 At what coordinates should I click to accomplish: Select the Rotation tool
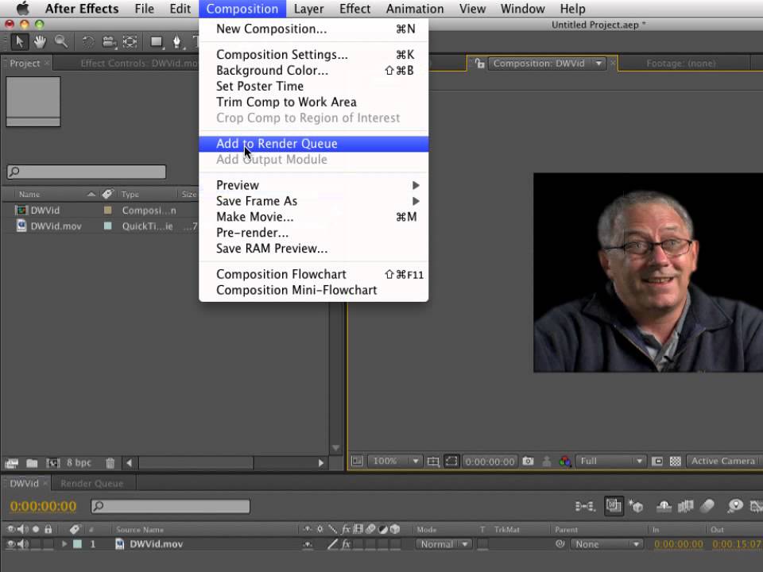tap(87, 42)
